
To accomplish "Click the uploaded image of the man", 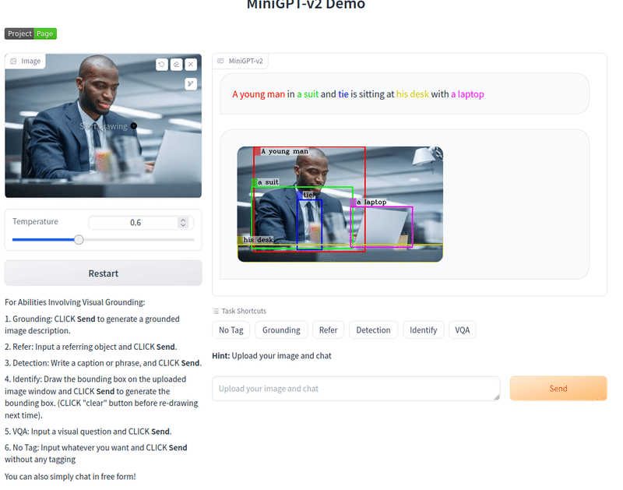I will (103, 125).
